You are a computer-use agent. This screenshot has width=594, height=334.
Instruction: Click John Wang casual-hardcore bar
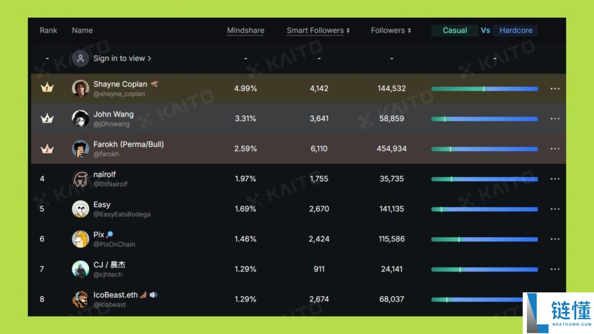click(x=485, y=119)
